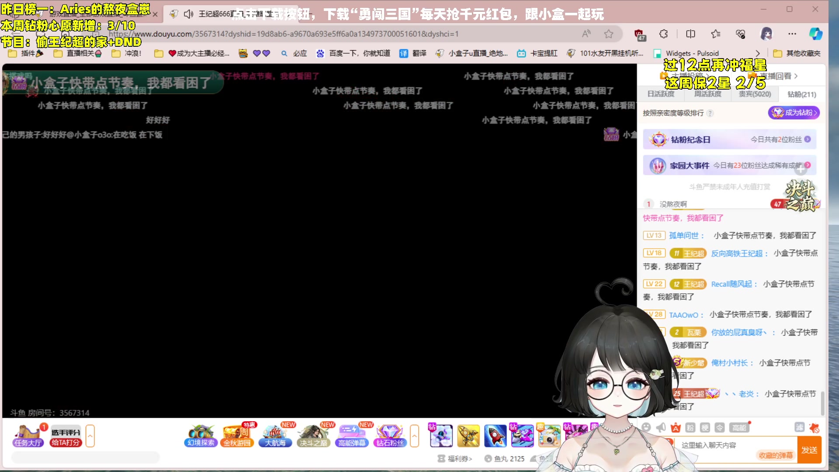Viewport: 839px width, 472px height.
Task: Open the 幻境探索 activity icon
Action: point(200,436)
